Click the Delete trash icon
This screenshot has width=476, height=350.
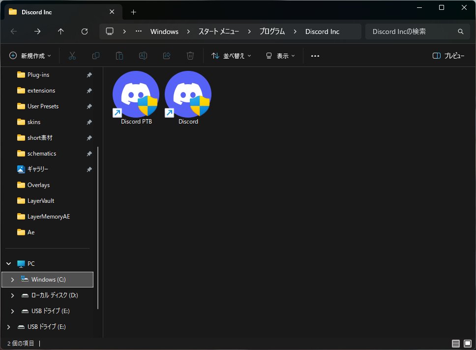coord(190,56)
